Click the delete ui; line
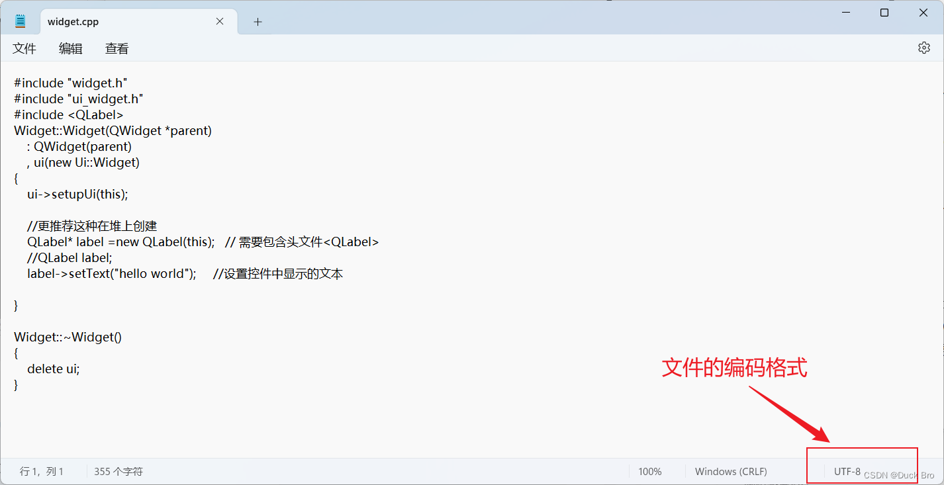The image size is (944, 485). [x=54, y=369]
